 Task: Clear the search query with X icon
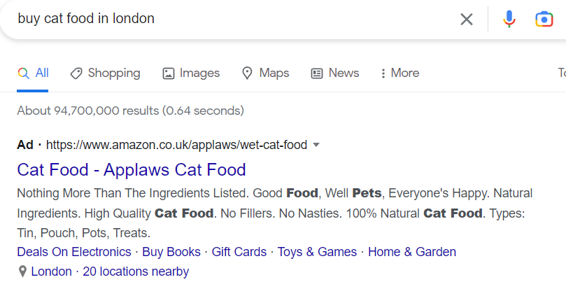point(467,19)
